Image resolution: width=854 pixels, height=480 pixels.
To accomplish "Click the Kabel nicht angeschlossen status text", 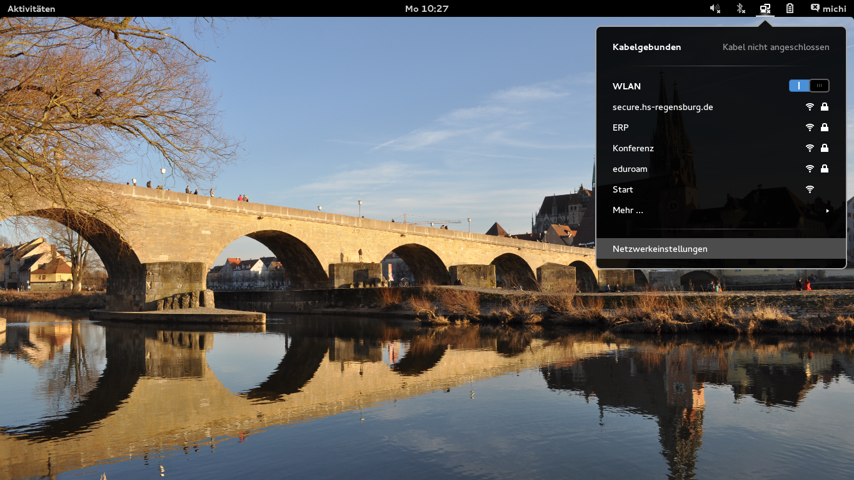I will (775, 47).
